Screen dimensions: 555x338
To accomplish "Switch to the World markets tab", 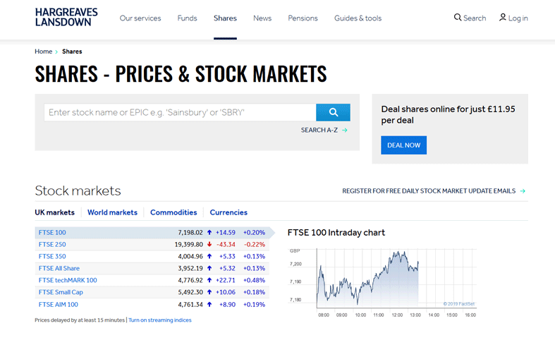I will (112, 212).
